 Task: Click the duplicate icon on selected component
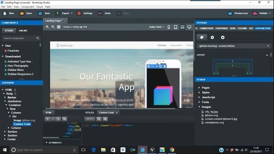[x=161, y=66]
